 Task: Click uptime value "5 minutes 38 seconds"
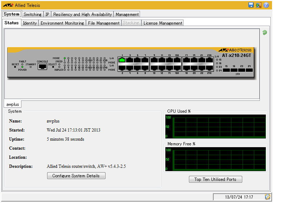65,139
